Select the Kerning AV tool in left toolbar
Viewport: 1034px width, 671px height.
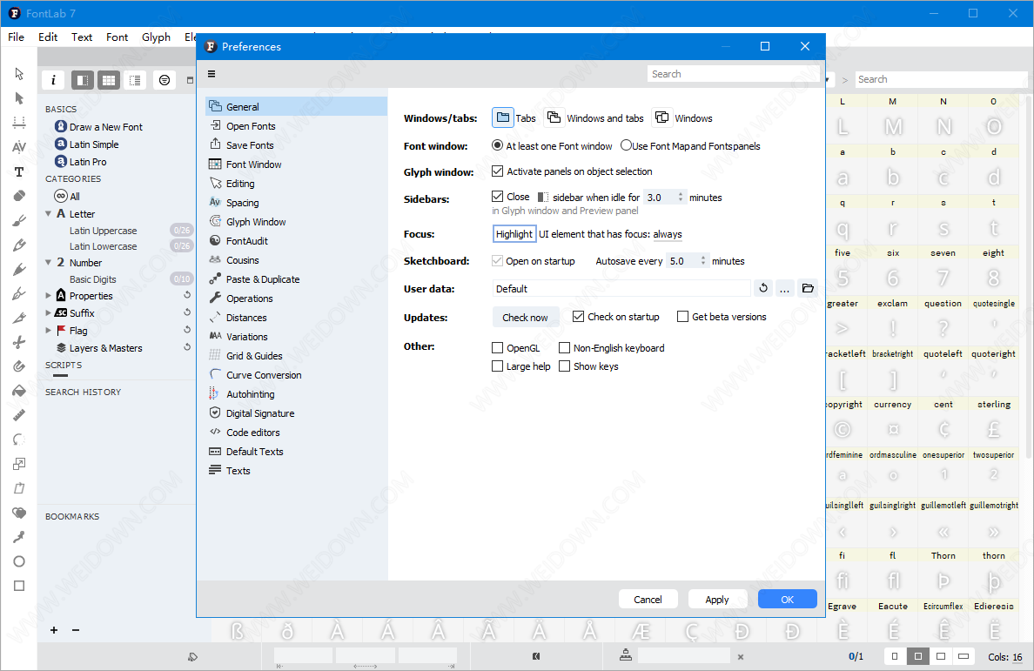[19, 147]
